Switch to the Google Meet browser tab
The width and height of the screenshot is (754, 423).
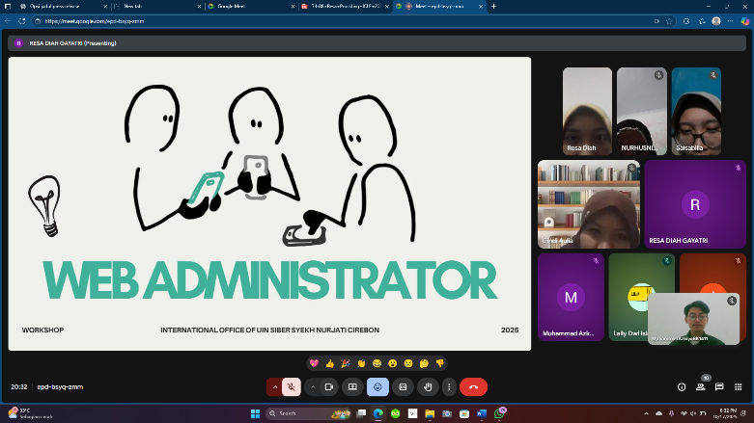[251, 6]
